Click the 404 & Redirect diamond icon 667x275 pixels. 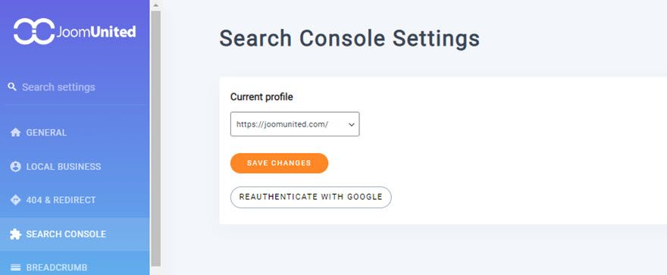click(x=15, y=200)
